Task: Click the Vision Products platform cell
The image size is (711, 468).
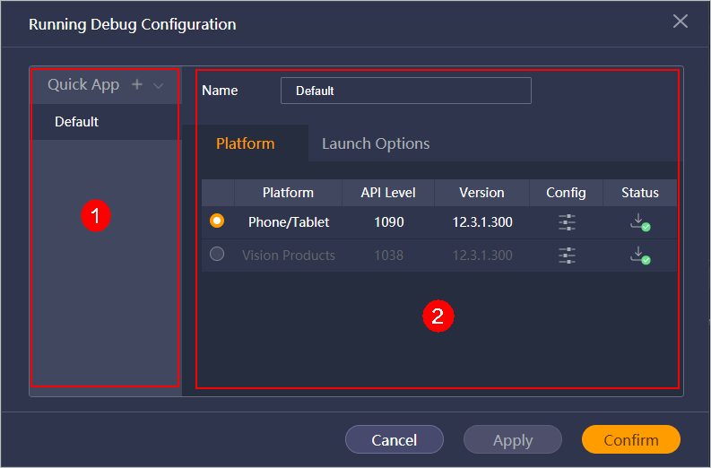Action: pyautogui.click(x=289, y=256)
